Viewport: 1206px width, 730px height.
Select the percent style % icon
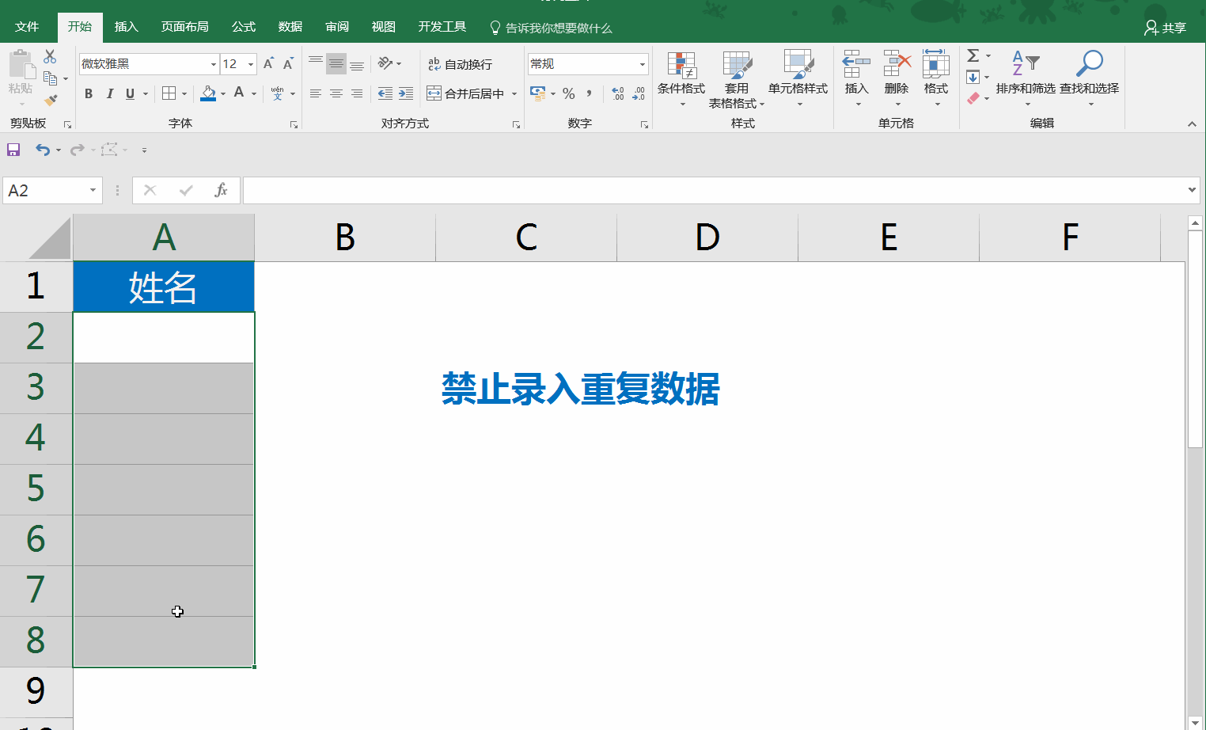[x=568, y=93]
